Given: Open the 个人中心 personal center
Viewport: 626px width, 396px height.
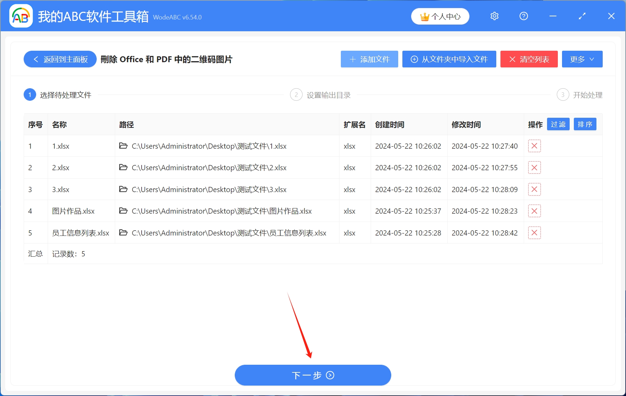Looking at the screenshot, I should point(440,16).
